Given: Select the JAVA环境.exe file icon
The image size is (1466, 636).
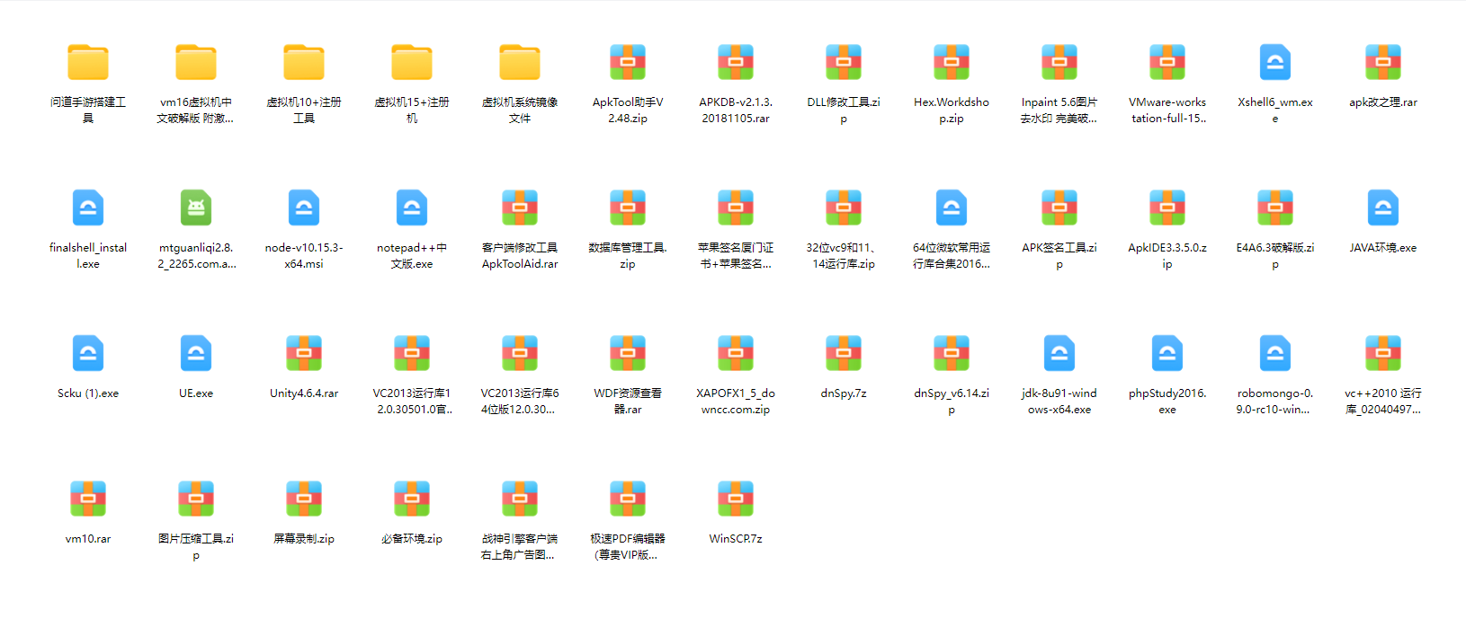Looking at the screenshot, I should 1383,208.
